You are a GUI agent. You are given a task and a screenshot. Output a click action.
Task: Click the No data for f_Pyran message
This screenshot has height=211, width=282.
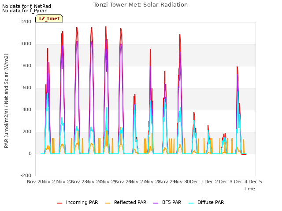pos(25,11)
